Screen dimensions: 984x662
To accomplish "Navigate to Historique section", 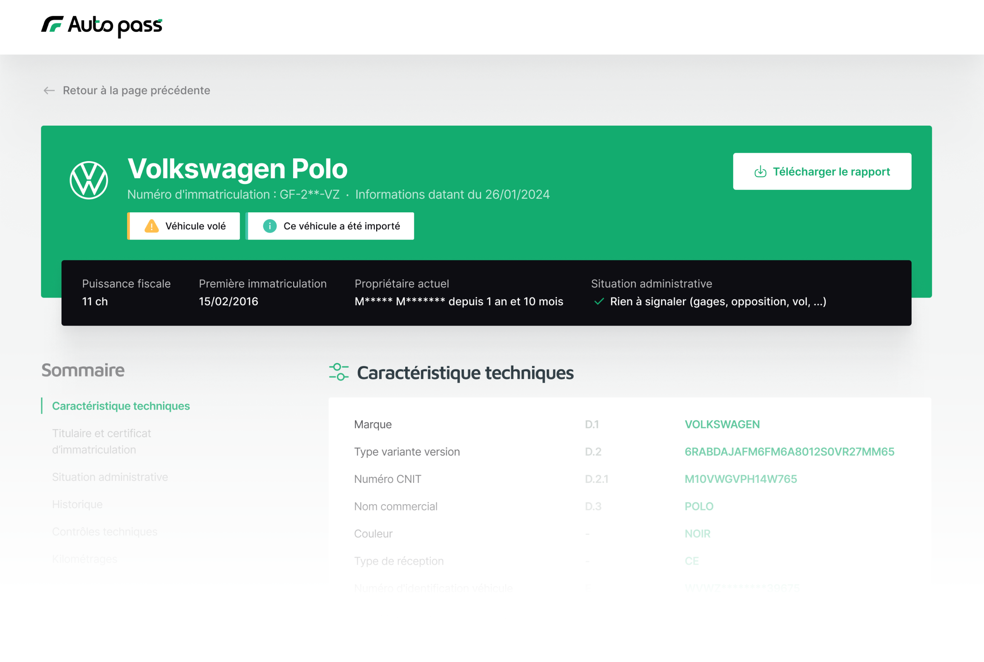I will pyautogui.click(x=77, y=504).
